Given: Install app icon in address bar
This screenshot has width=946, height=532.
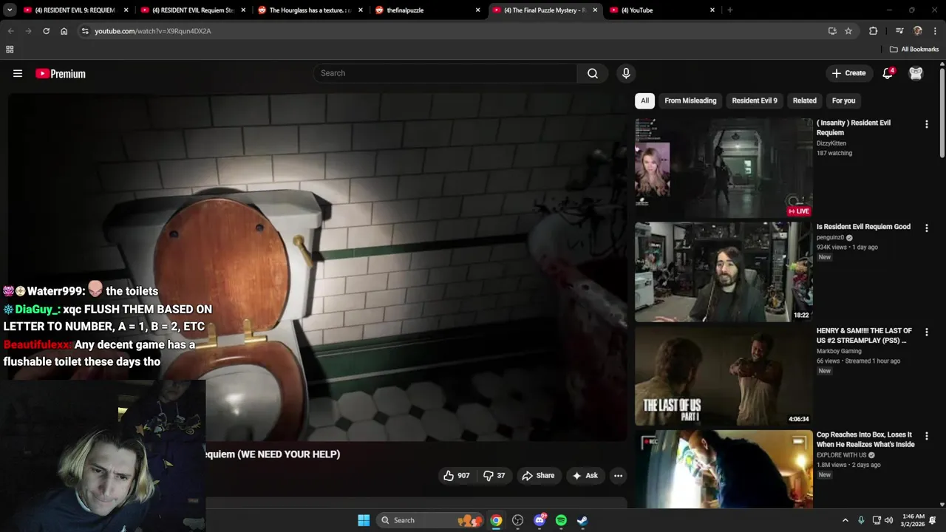Looking at the screenshot, I should [x=832, y=31].
